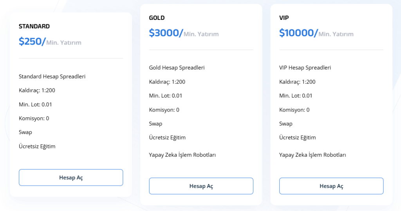Image resolution: width=401 pixels, height=211 pixels.
Task: Click Hesap Aç button in STANDARD card
Action: (x=71, y=177)
